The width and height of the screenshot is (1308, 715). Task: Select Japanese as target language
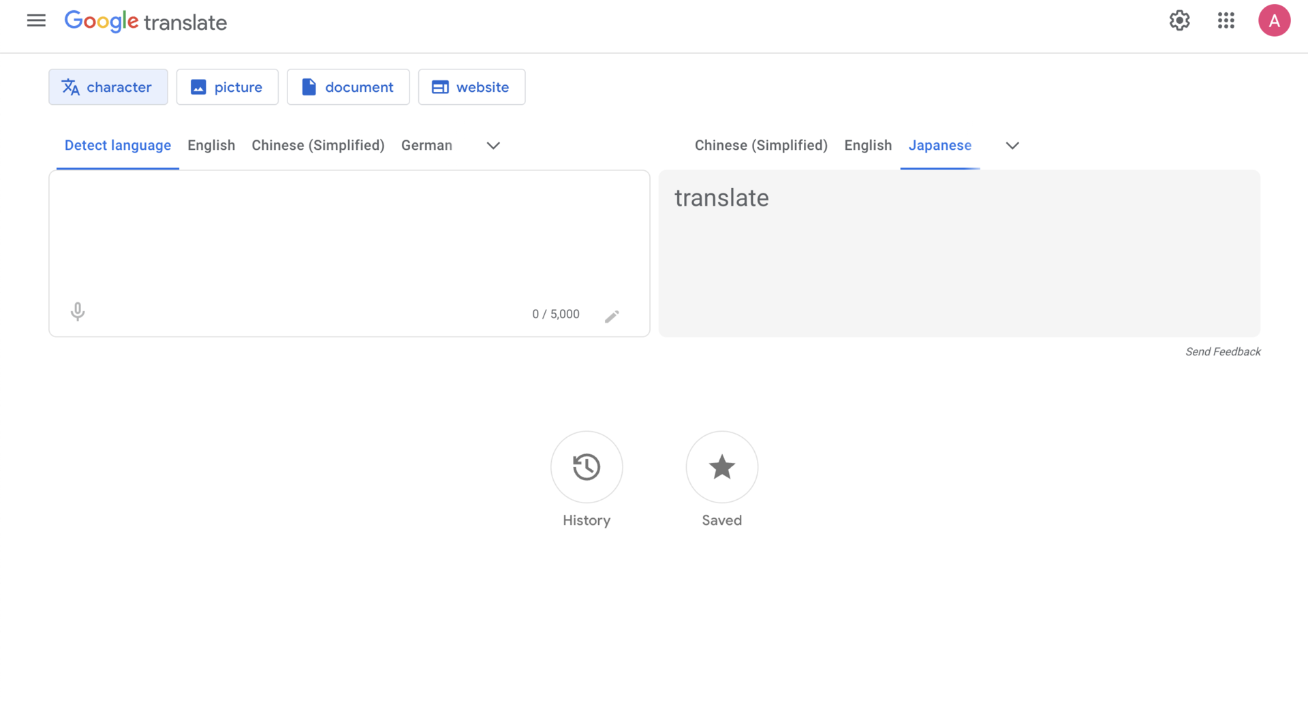coord(940,146)
